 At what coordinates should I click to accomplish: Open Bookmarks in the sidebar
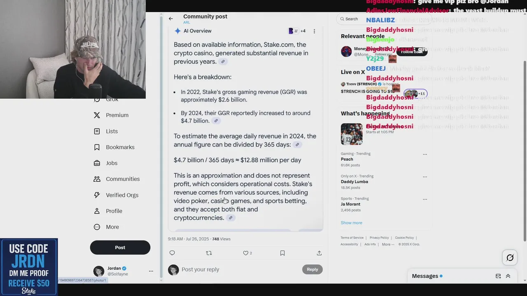click(114, 147)
